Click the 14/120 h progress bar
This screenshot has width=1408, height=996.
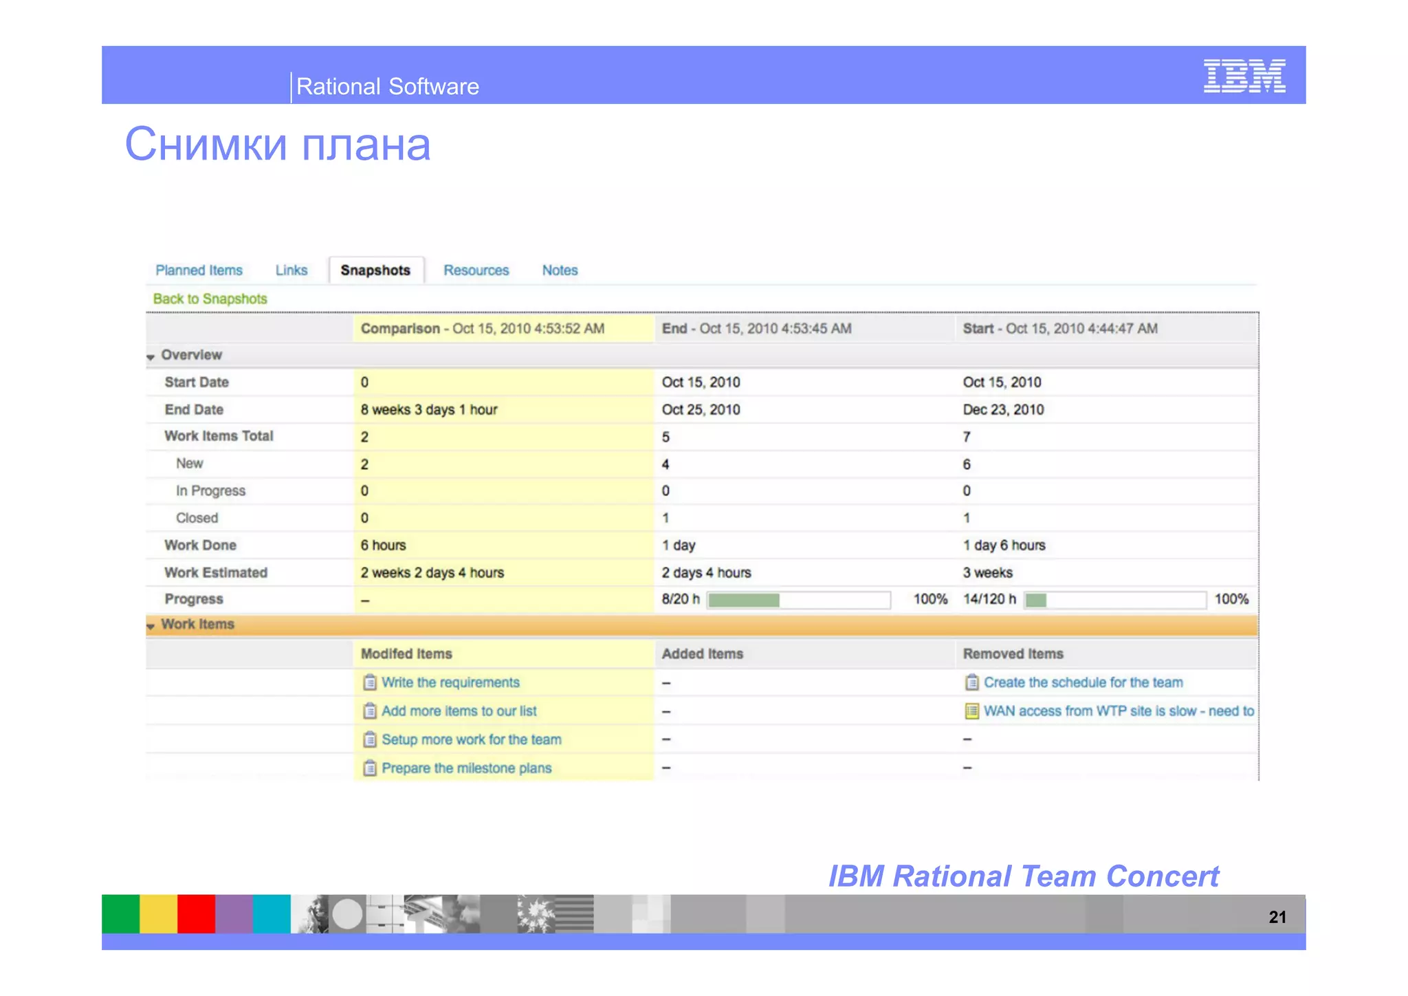1114,600
